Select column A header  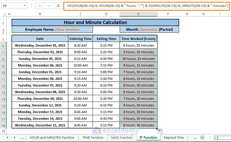(x=9, y=14)
